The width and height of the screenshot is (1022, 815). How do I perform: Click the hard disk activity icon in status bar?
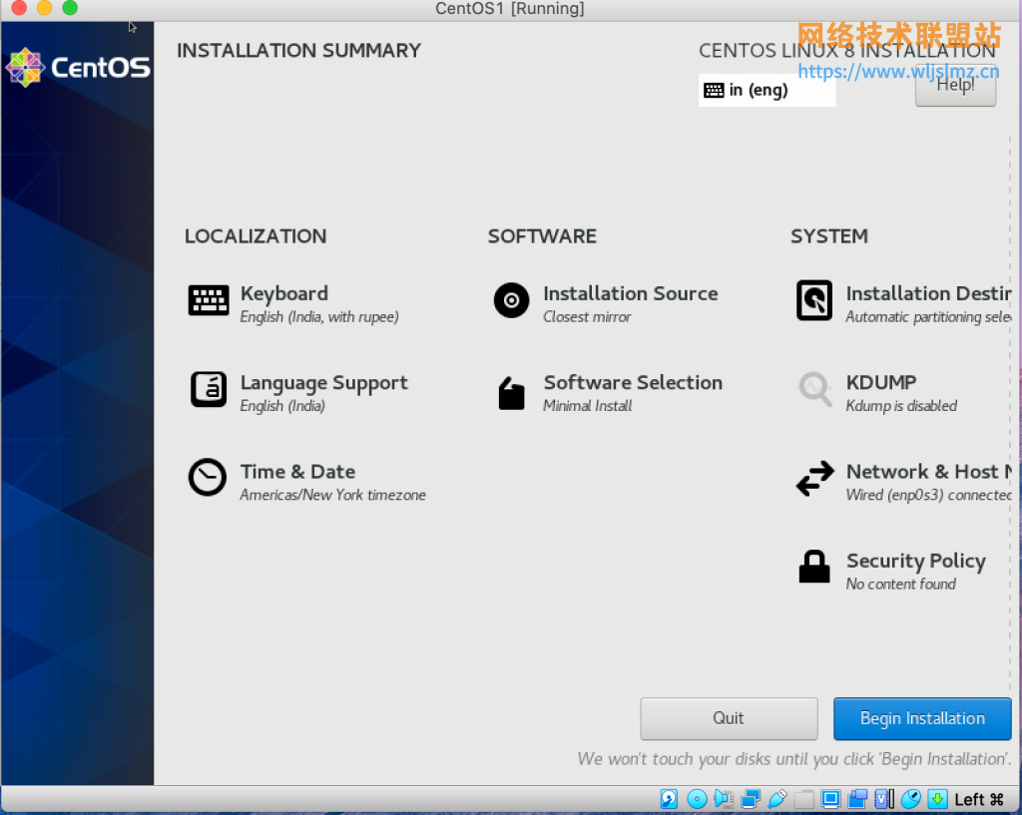click(668, 798)
